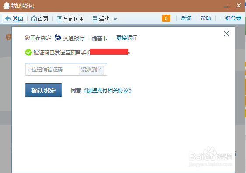The height and width of the screenshot is (173, 246).
Task: Click the 我的钱包 window title
Action: (x=23, y=6)
